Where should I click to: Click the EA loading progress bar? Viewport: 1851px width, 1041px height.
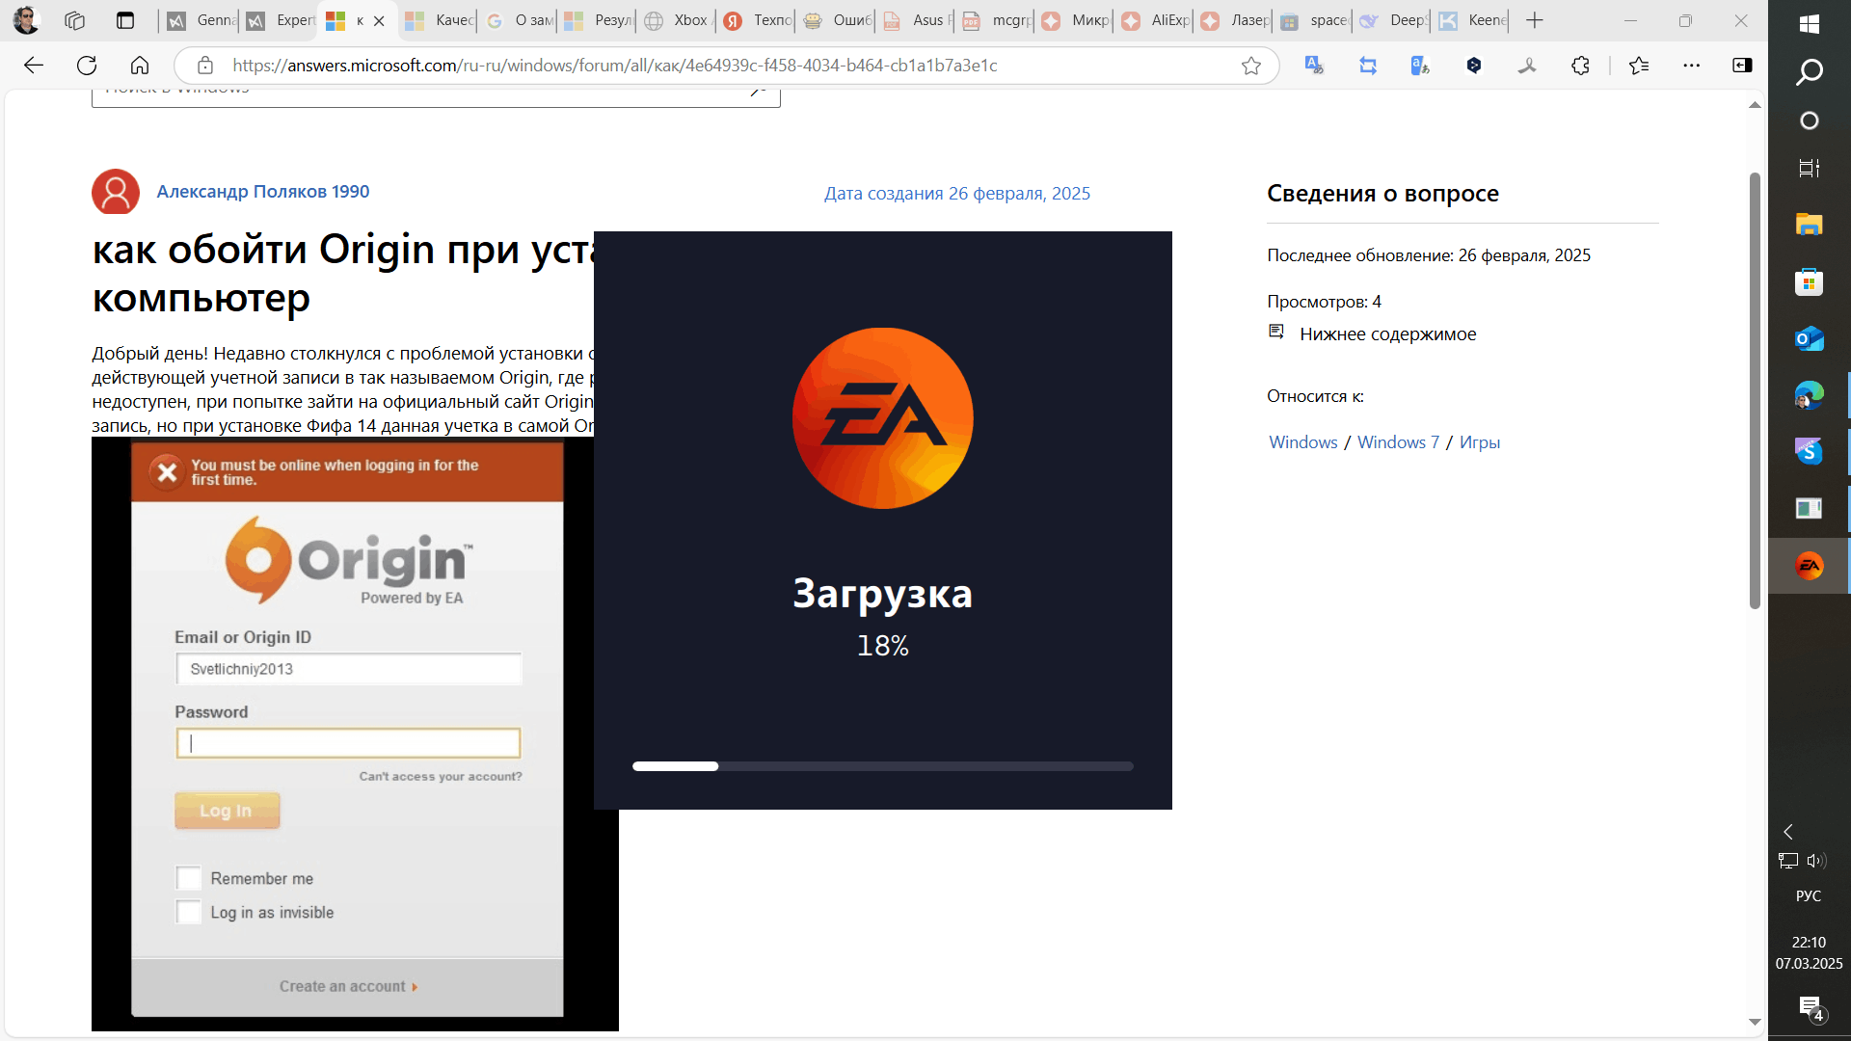882,766
